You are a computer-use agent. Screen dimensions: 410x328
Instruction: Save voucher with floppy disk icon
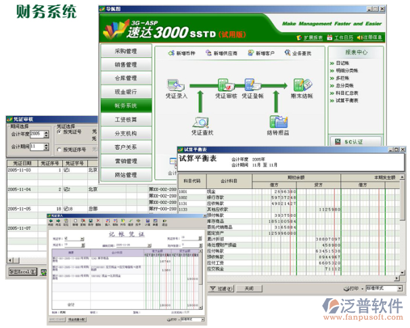coord(91,222)
